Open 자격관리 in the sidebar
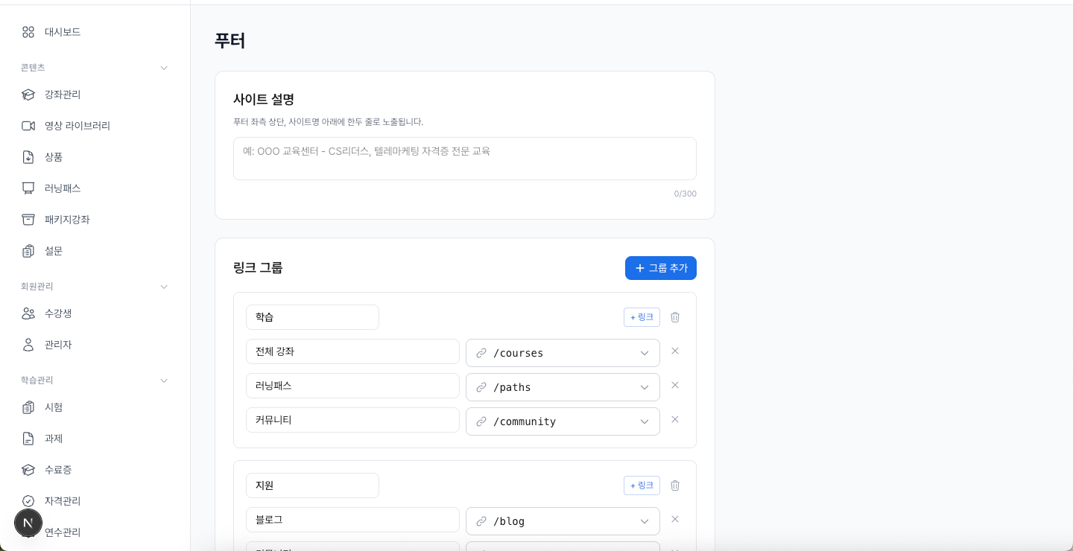Viewport: 1073px width, 551px height. [x=95, y=501]
